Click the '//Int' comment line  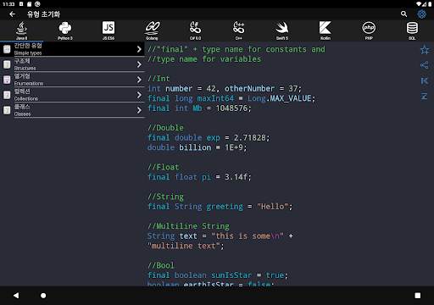[x=159, y=79]
